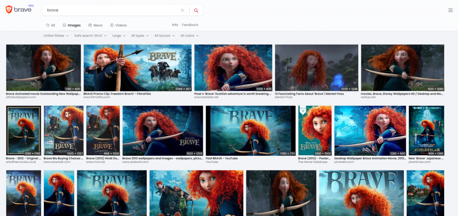Open the FILM BRAVE YouTube thumbnail

click(250, 130)
